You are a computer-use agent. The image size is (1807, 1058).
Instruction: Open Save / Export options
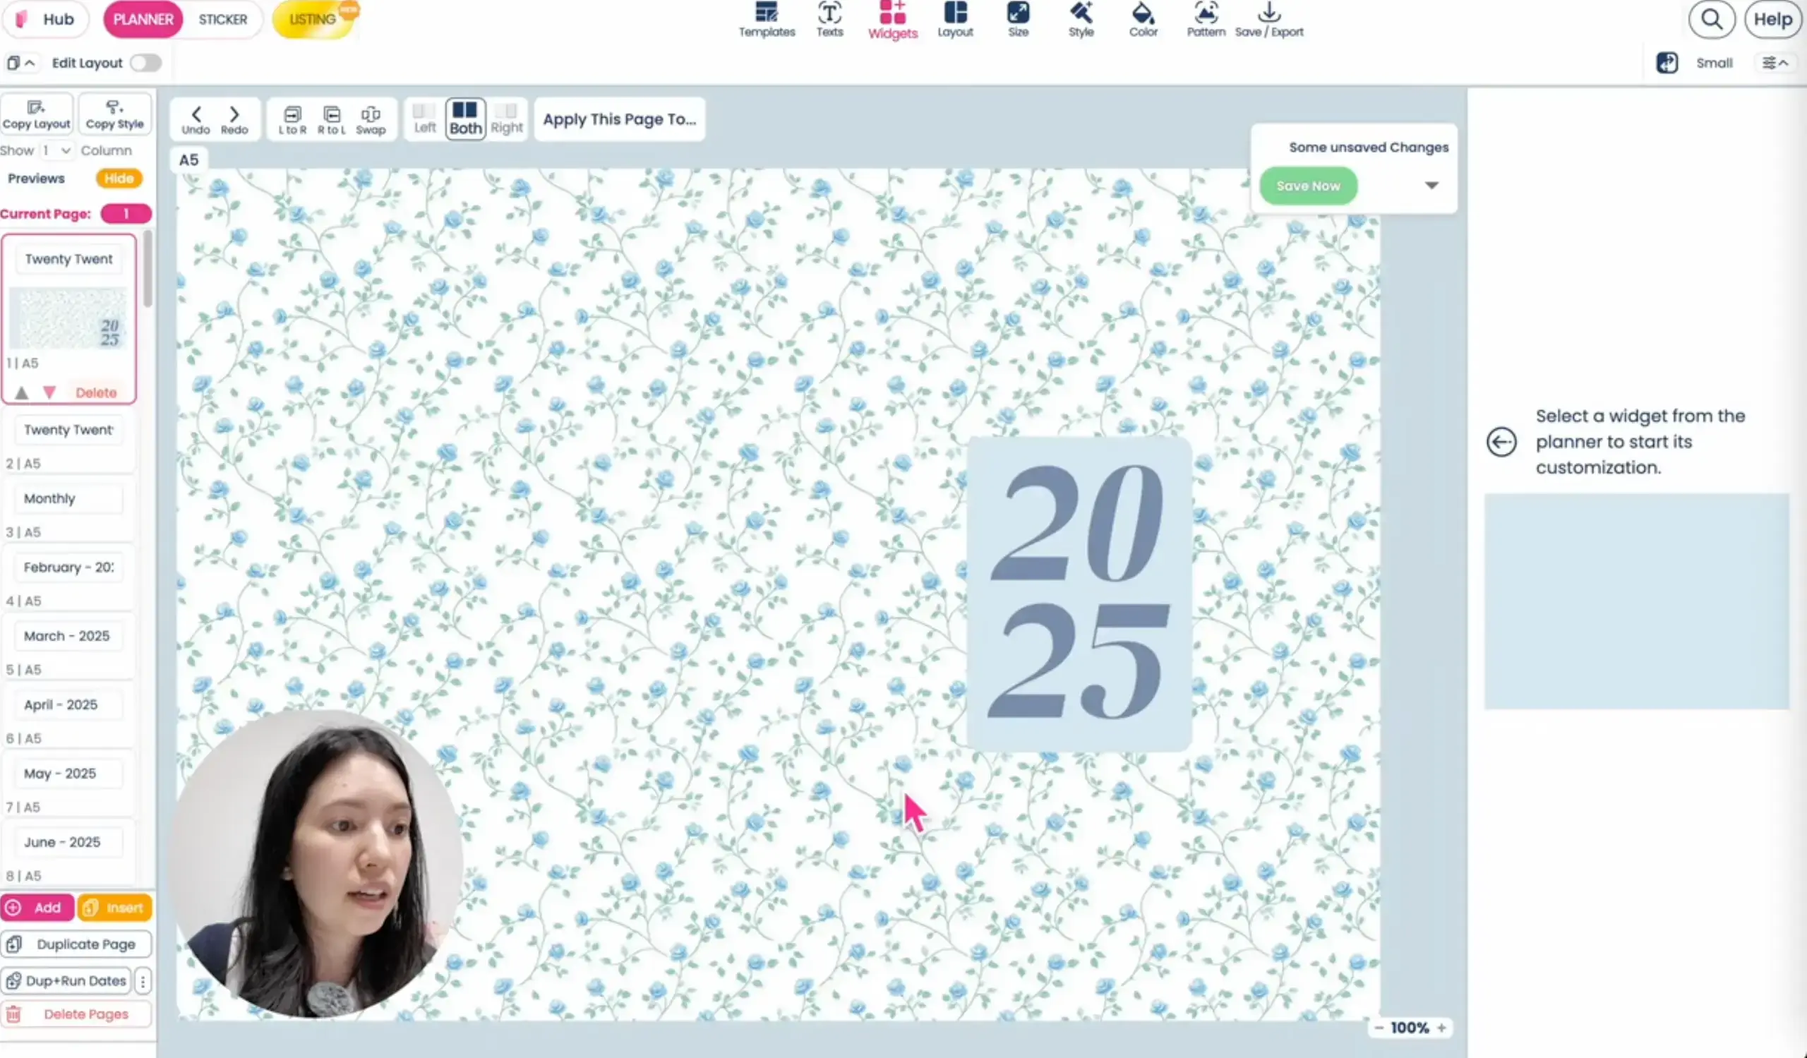[1270, 19]
